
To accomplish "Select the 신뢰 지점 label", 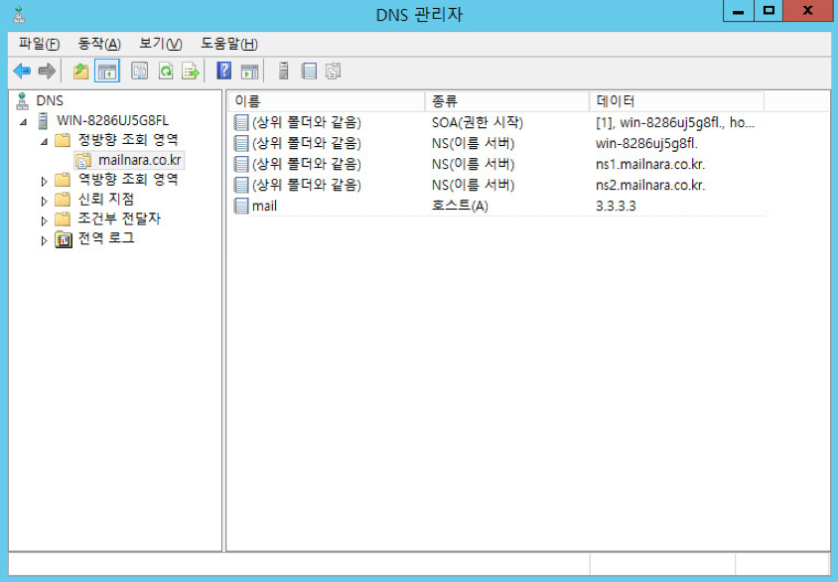I will (106, 200).
